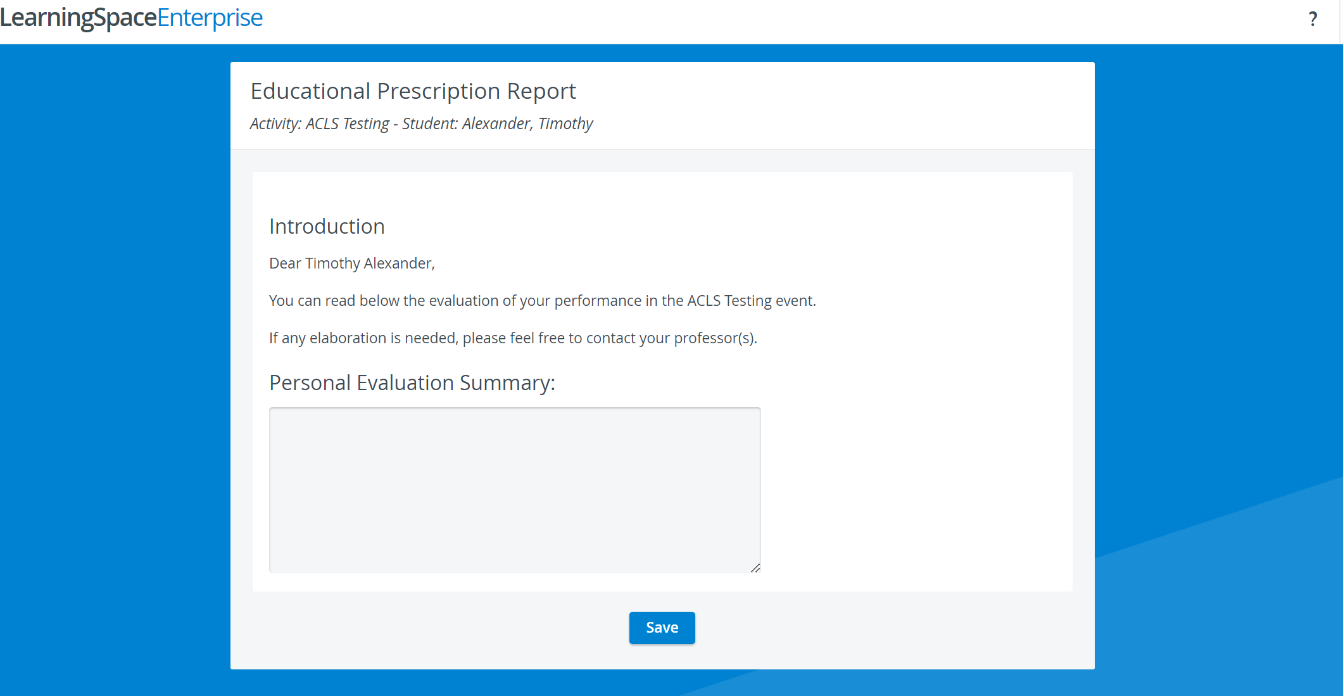
Task: Click the word Timothy in the italic subtitle
Action: pos(565,123)
